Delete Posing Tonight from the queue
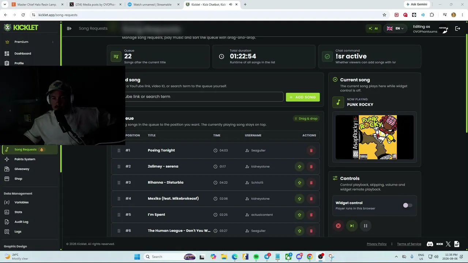Image resolution: width=468 pixels, height=263 pixels. pyautogui.click(x=311, y=150)
